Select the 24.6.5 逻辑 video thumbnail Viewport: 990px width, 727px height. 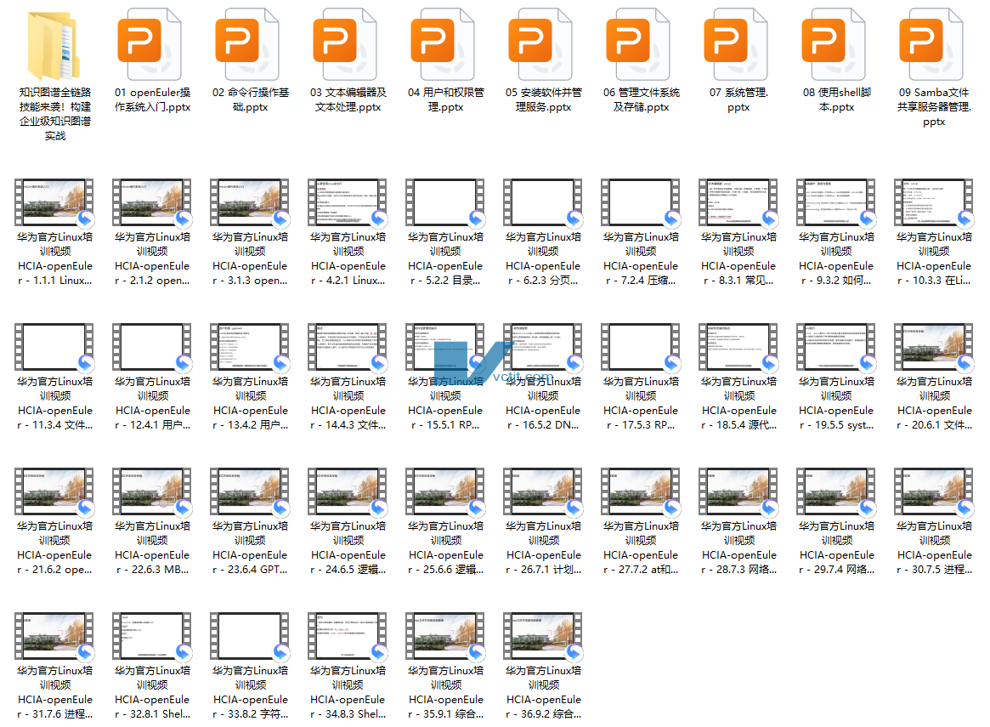[x=348, y=491]
